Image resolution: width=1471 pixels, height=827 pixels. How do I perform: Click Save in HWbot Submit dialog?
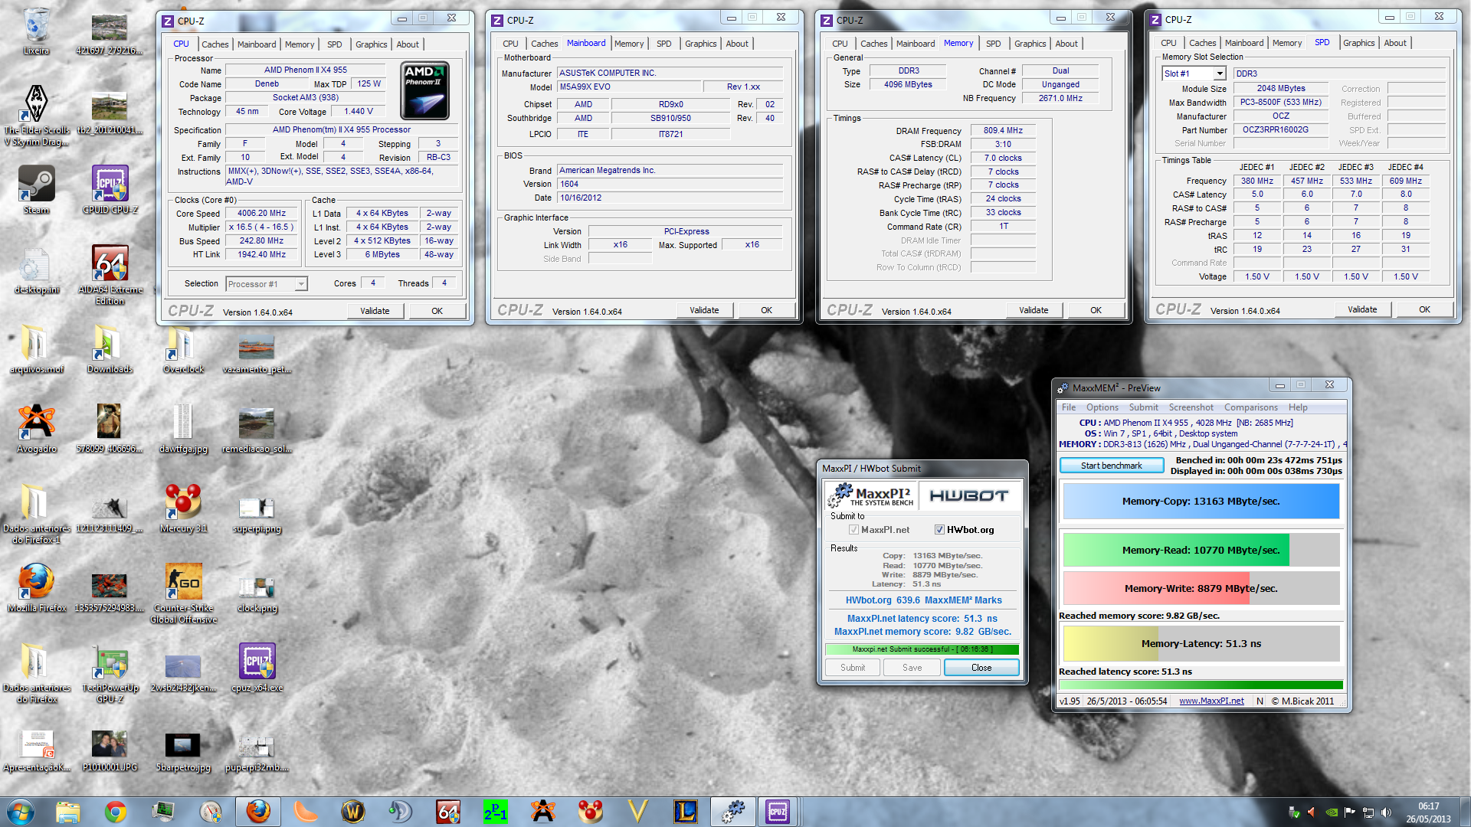pos(912,668)
